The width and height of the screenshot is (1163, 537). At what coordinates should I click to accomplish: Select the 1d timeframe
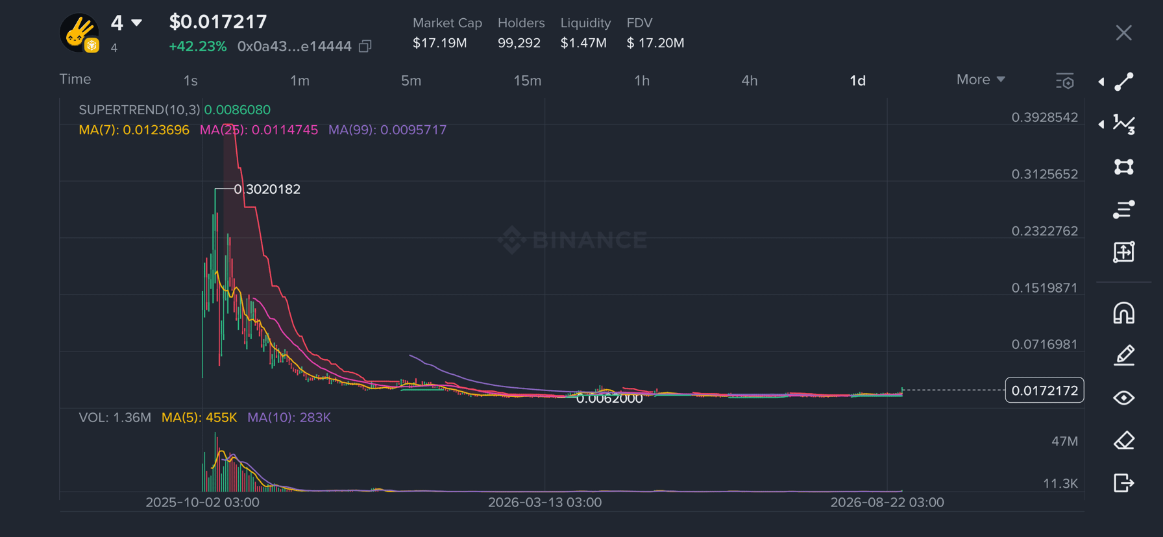click(x=858, y=80)
